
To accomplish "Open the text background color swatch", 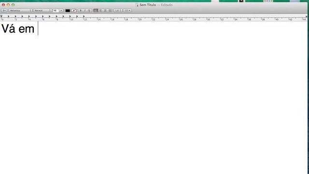I will tap(74, 11).
